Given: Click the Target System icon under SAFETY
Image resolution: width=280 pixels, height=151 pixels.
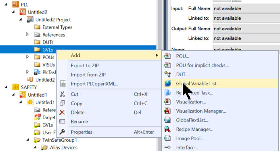Looking at the screenshot, I should point(38,117).
